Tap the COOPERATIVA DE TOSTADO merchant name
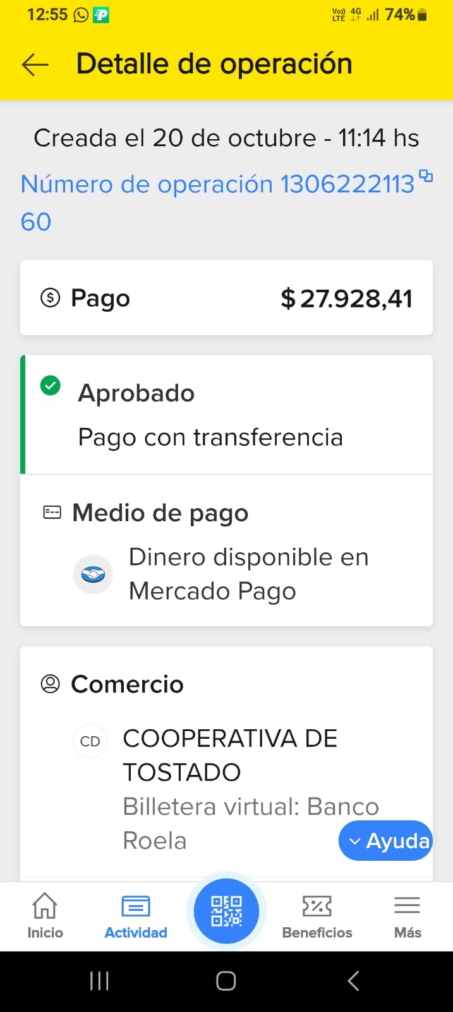The image size is (453, 1012). [230, 755]
